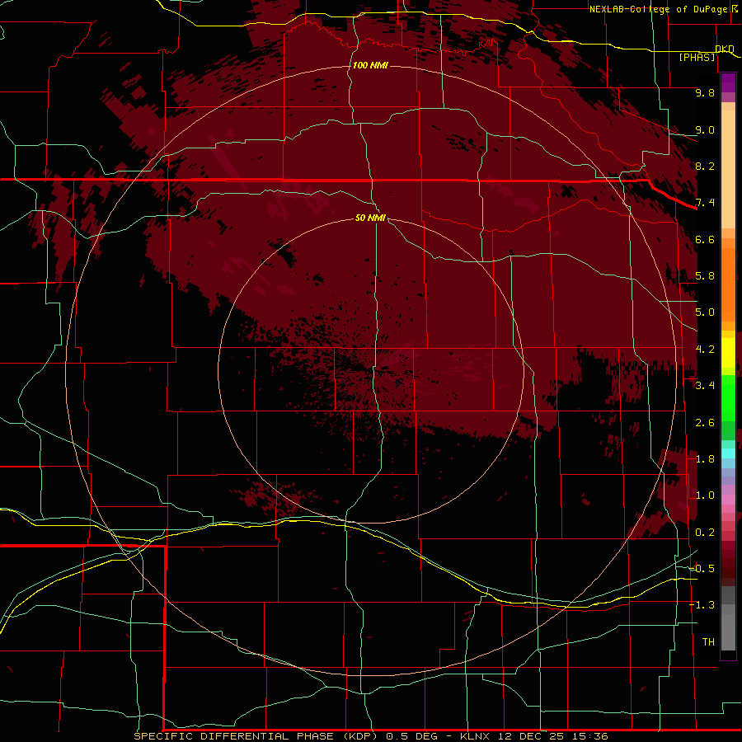Viewport: 742px width, 742px height.
Task: Click the 5.0 scale value
Action: 705,312
